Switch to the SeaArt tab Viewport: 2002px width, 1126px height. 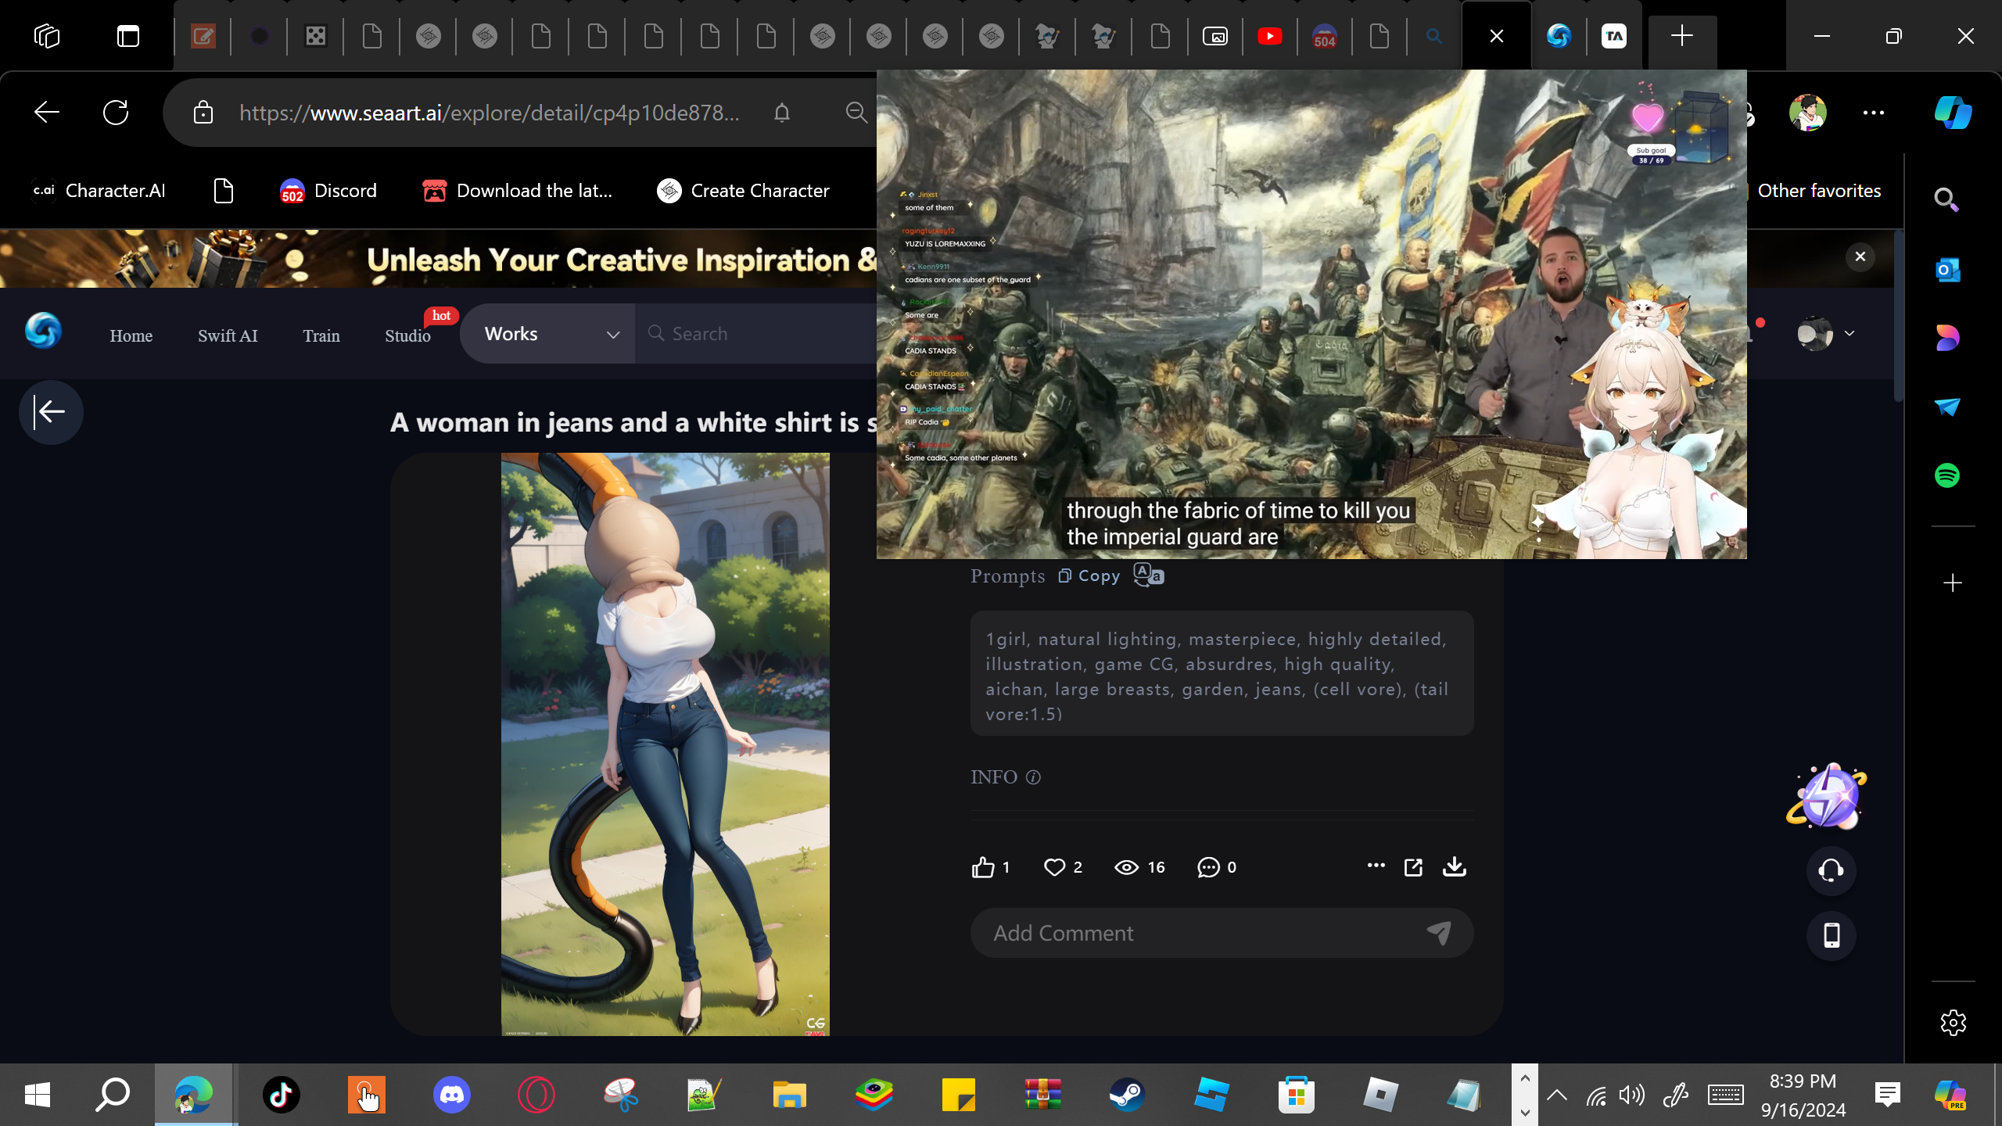click(x=1559, y=36)
